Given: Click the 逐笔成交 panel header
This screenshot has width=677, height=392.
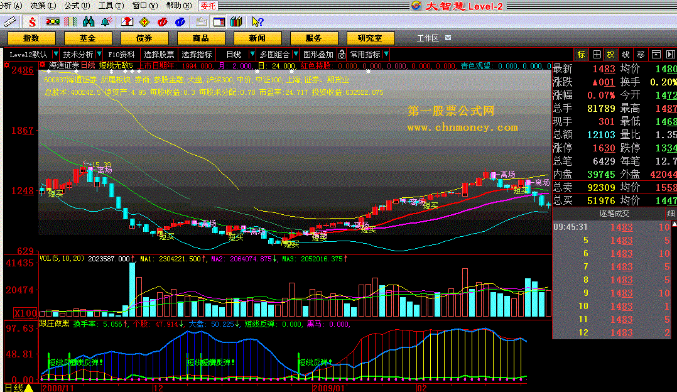Looking at the screenshot, I should (614, 213).
